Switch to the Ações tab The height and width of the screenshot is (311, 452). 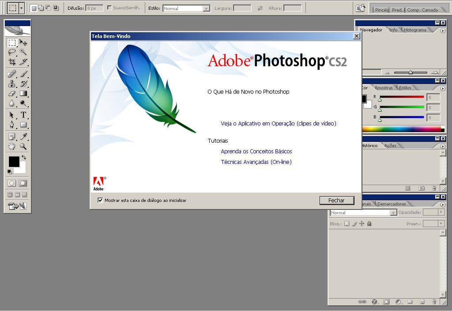click(x=390, y=146)
